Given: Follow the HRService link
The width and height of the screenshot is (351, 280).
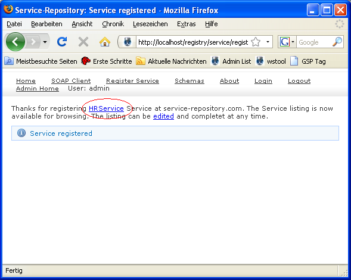Looking at the screenshot, I should (x=106, y=108).
